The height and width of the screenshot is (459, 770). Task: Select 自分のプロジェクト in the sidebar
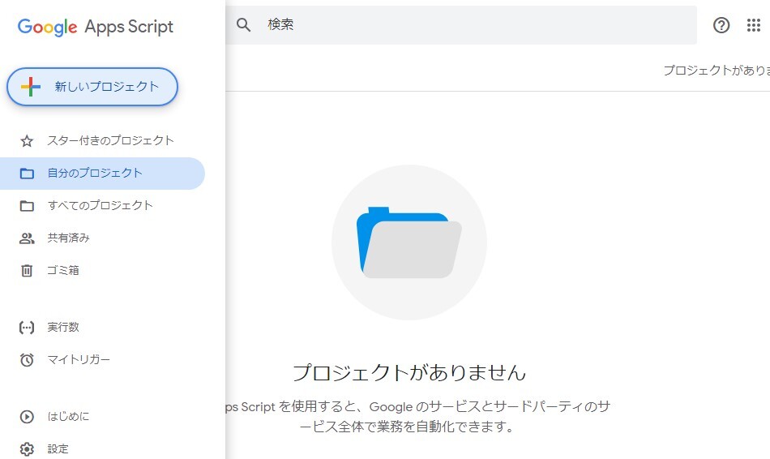pos(95,173)
